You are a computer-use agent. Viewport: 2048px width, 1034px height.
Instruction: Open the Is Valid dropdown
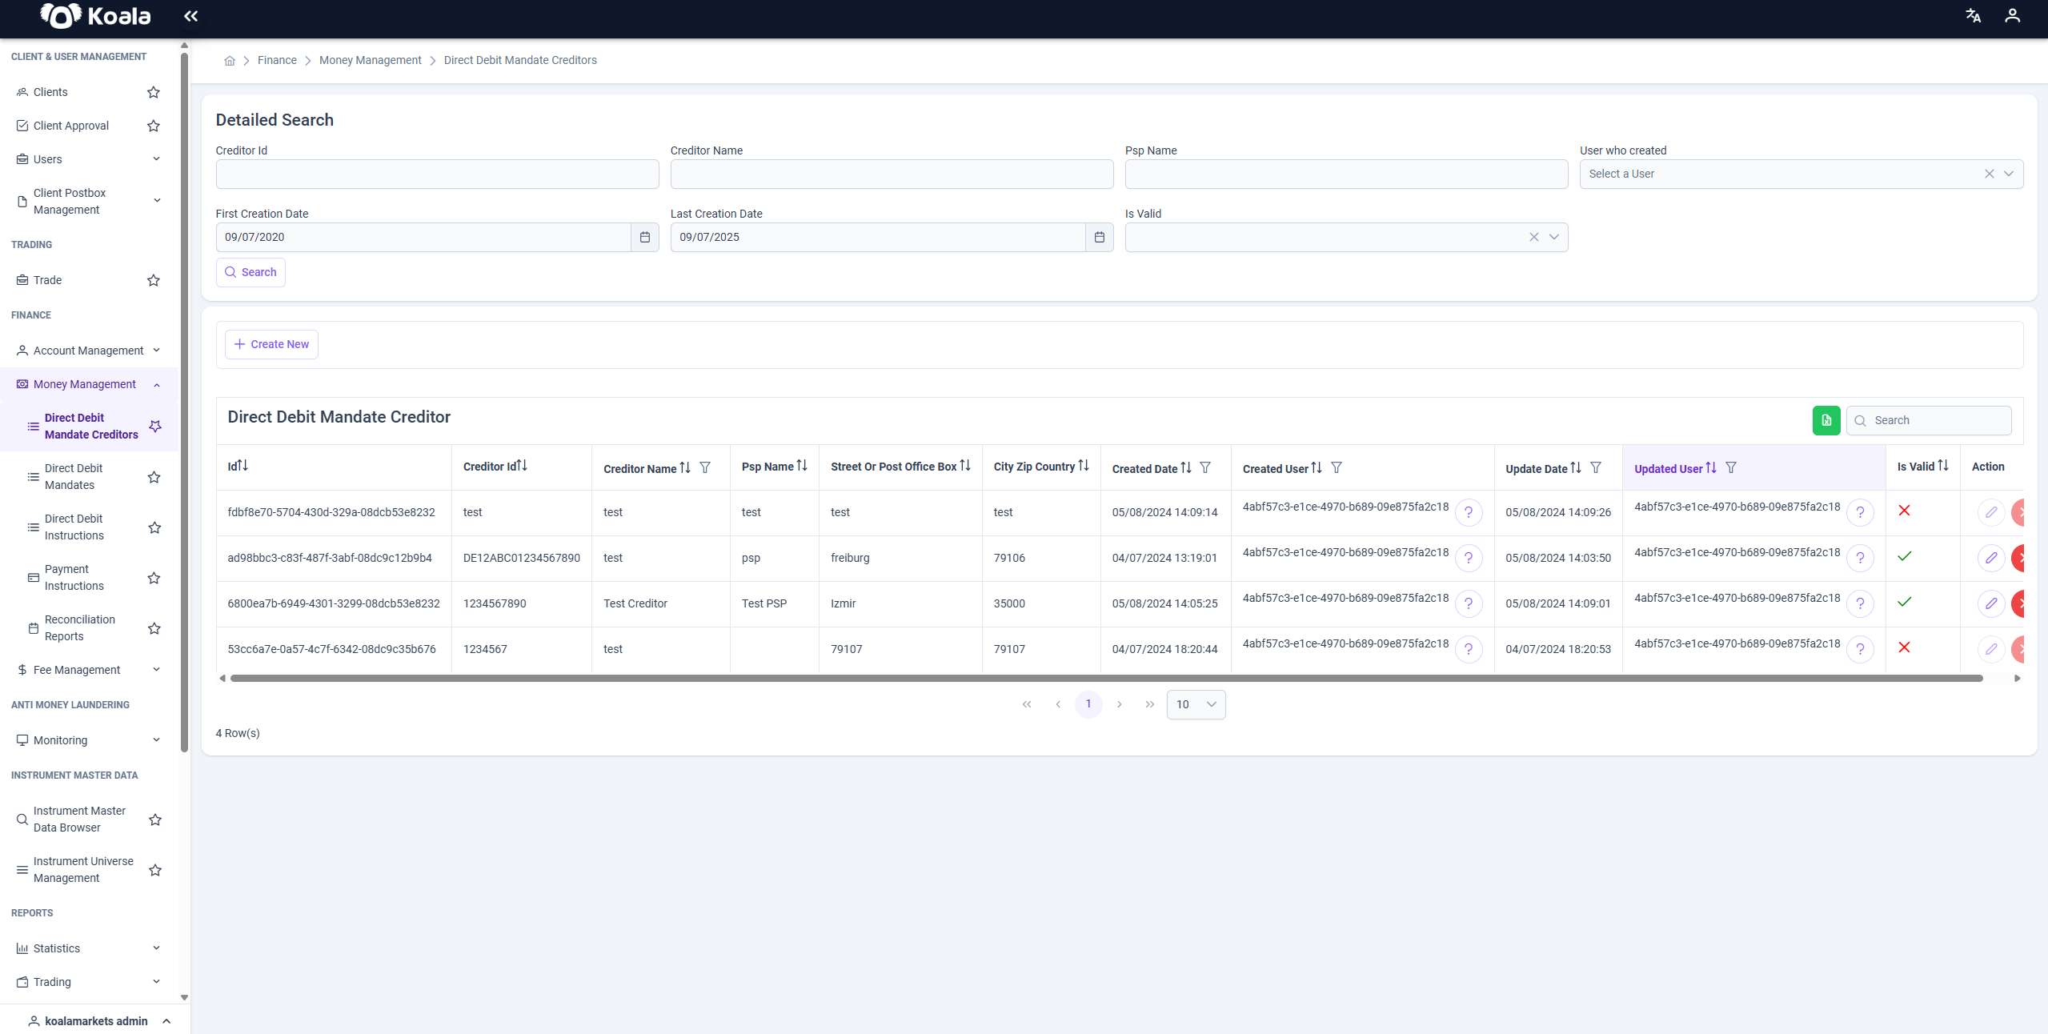pyautogui.click(x=1554, y=237)
